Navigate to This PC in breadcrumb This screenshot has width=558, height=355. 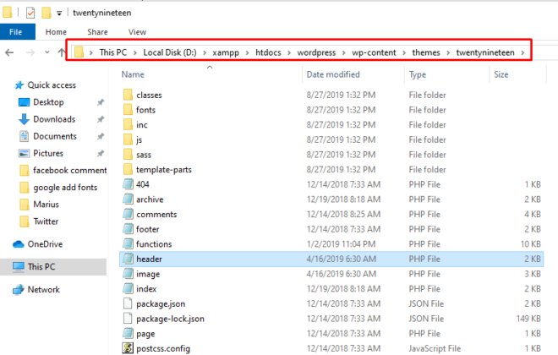[113, 52]
